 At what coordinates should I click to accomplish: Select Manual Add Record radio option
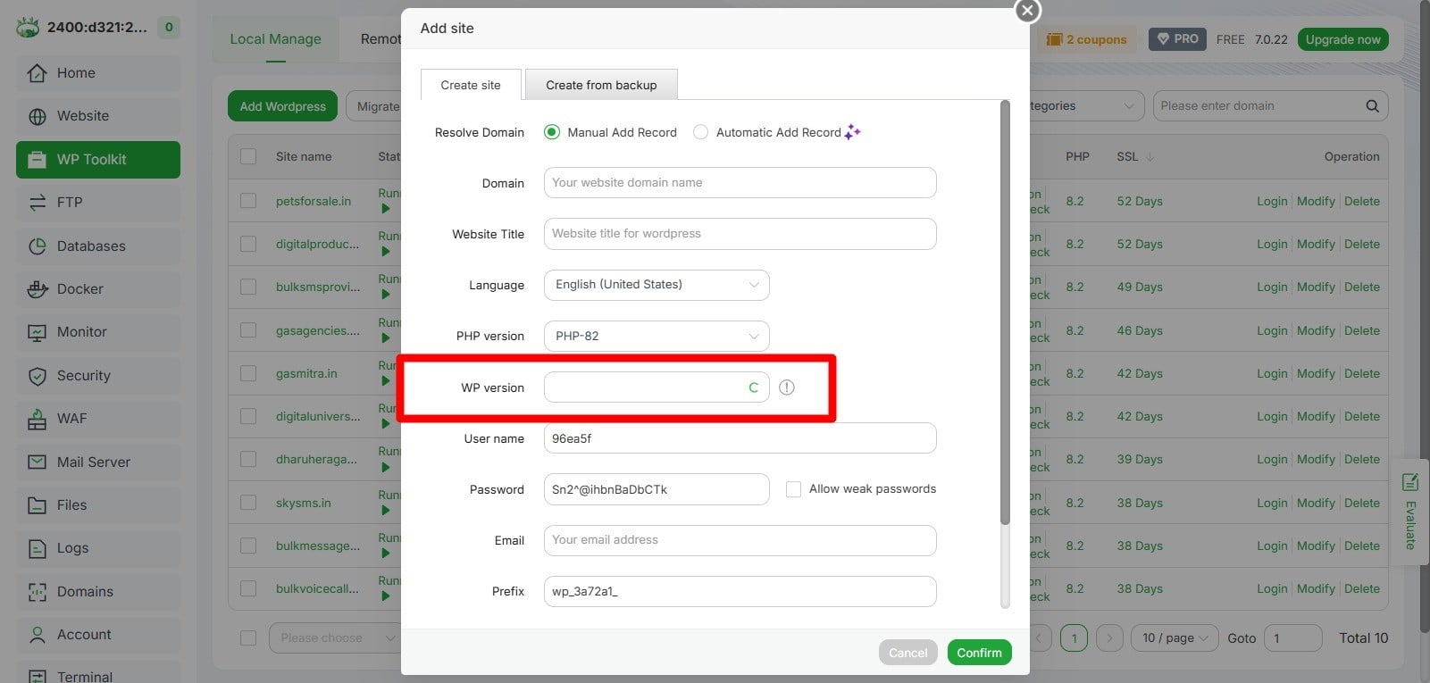[x=552, y=132]
